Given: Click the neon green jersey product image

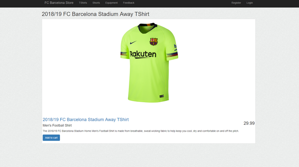Looking at the screenshot, I should [x=149, y=63].
